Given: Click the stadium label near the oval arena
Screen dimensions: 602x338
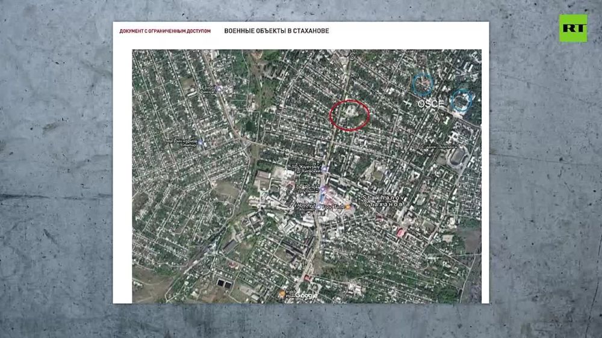Looking at the screenshot, I should coord(440,147).
